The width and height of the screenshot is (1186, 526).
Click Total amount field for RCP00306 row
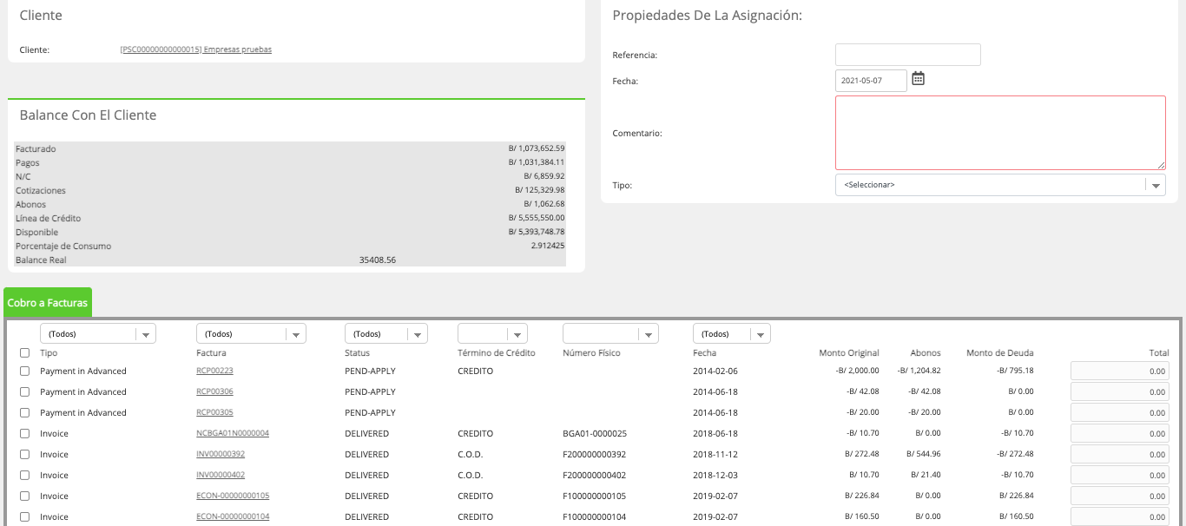tap(1120, 391)
